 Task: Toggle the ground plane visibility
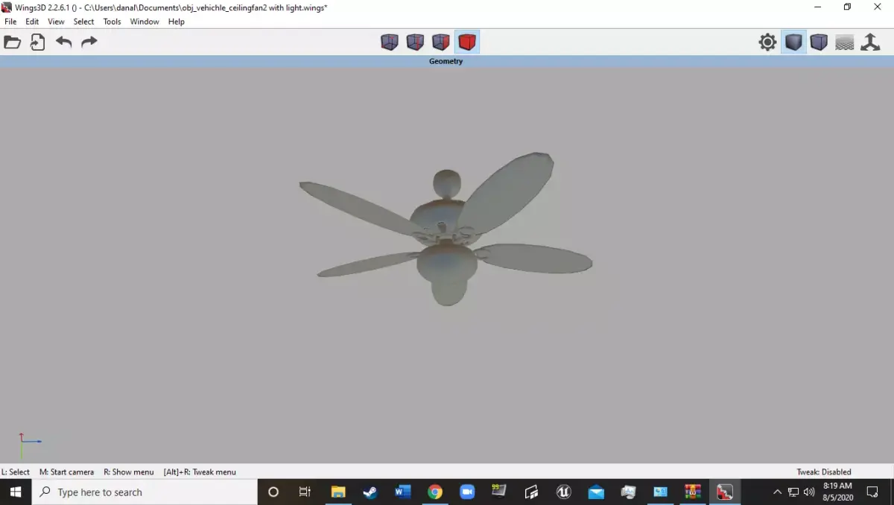click(844, 42)
